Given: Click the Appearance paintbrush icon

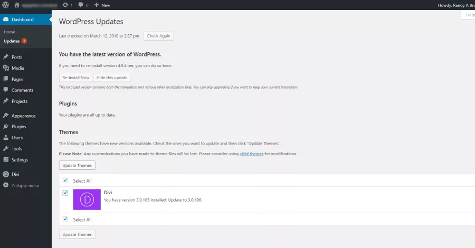Looking at the screenshot, I should (x=6, y=116).
